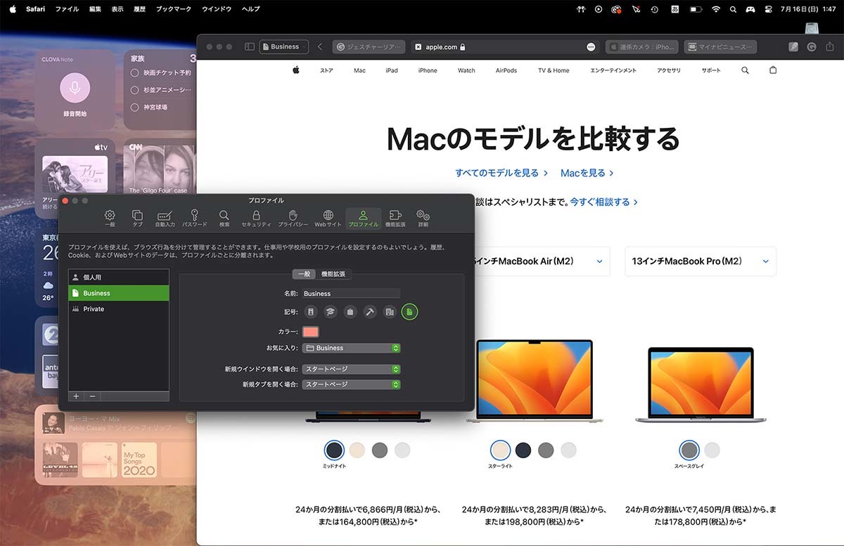Open the AirPods link in apple.com navigation
Viewport: 844px width, 546px height.
pyautogui.click(x=506, y=70)
